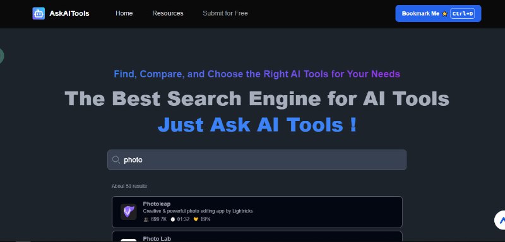Click the magnifier icon in search bar

coord(116,159)
